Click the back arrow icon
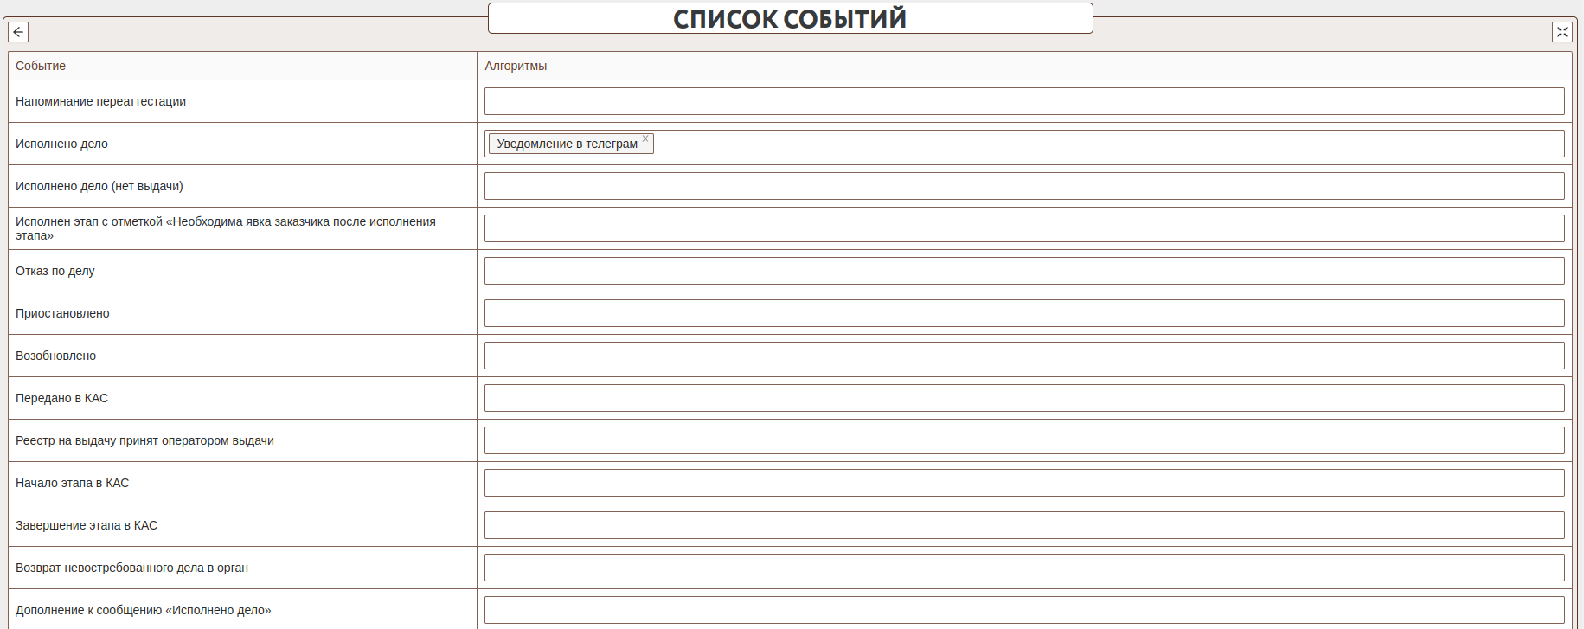 pos(18,32)
